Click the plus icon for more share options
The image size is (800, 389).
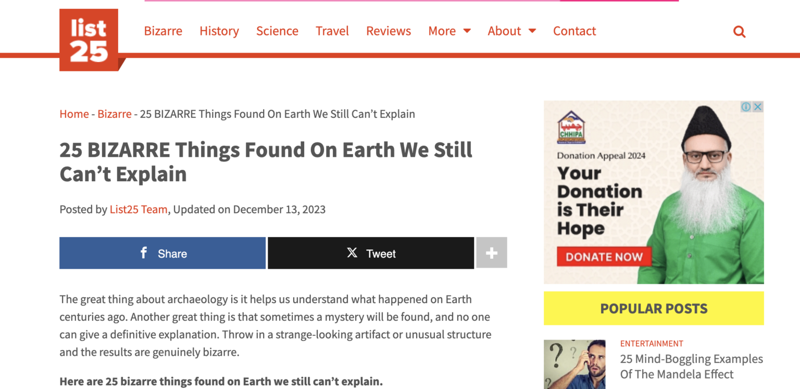[491, 253]
